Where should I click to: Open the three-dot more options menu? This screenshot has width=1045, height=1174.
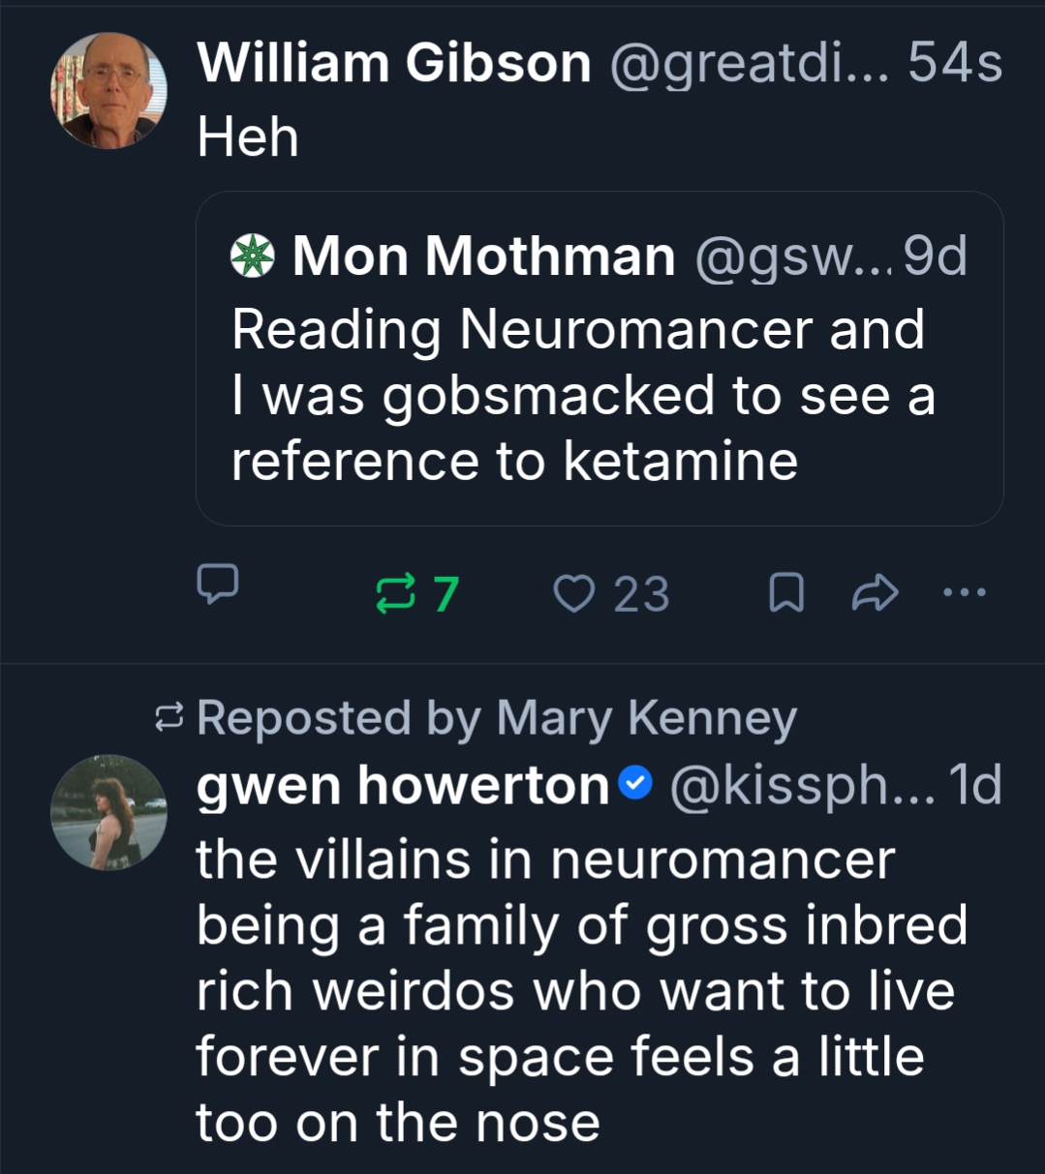(965, 592)
